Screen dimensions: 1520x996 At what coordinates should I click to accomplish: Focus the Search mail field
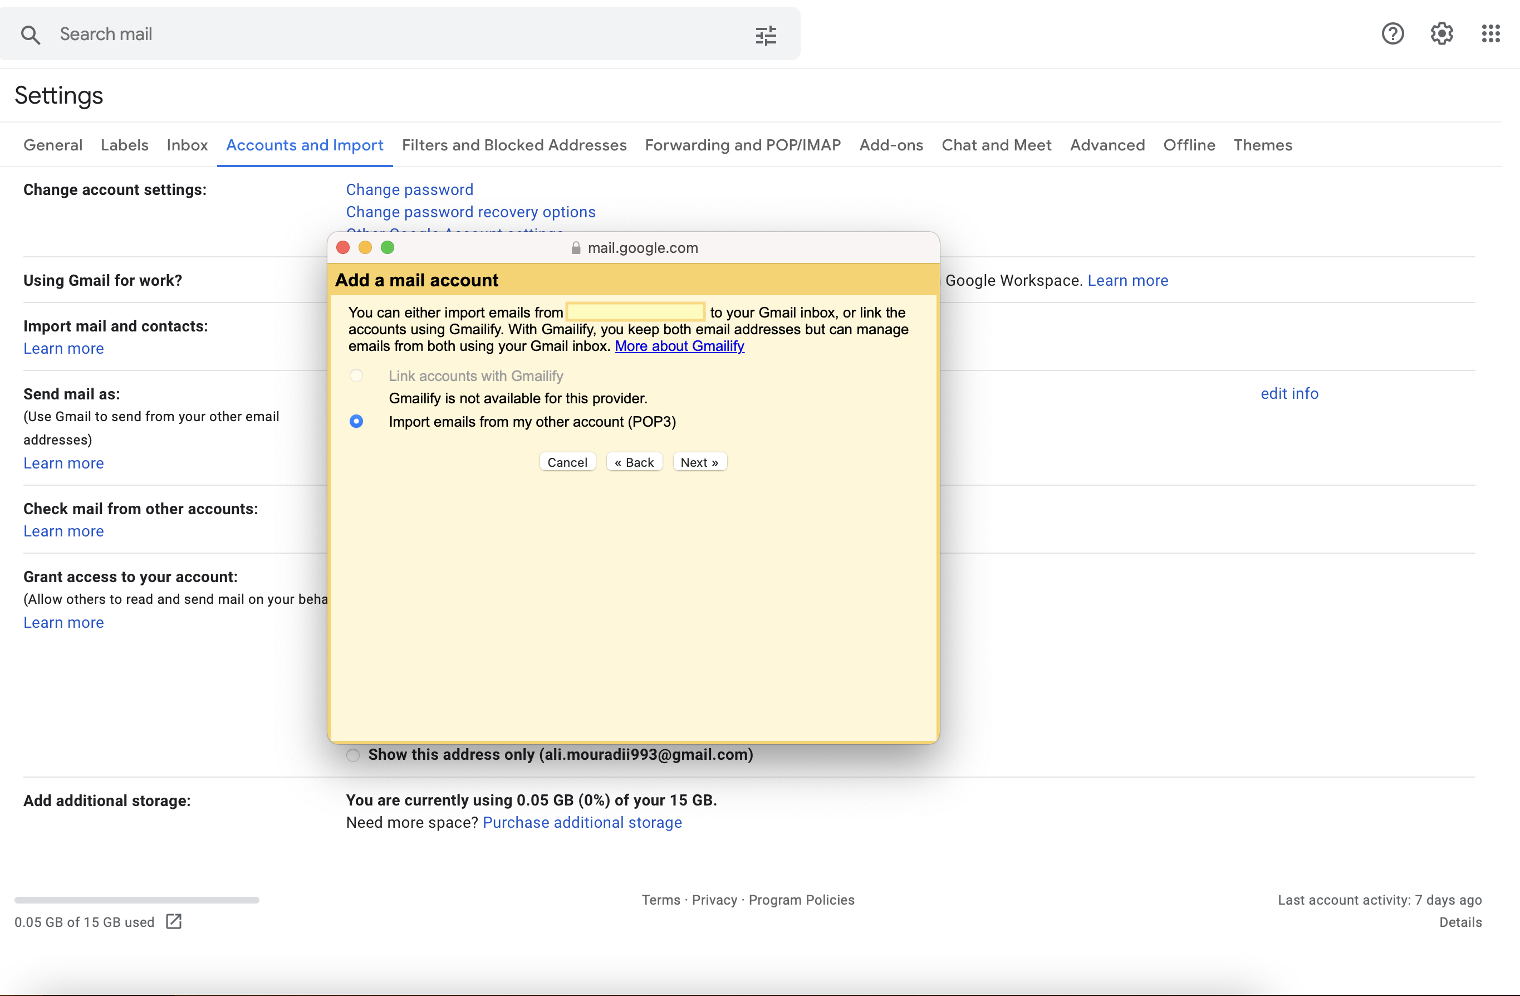tap(383, 34)
